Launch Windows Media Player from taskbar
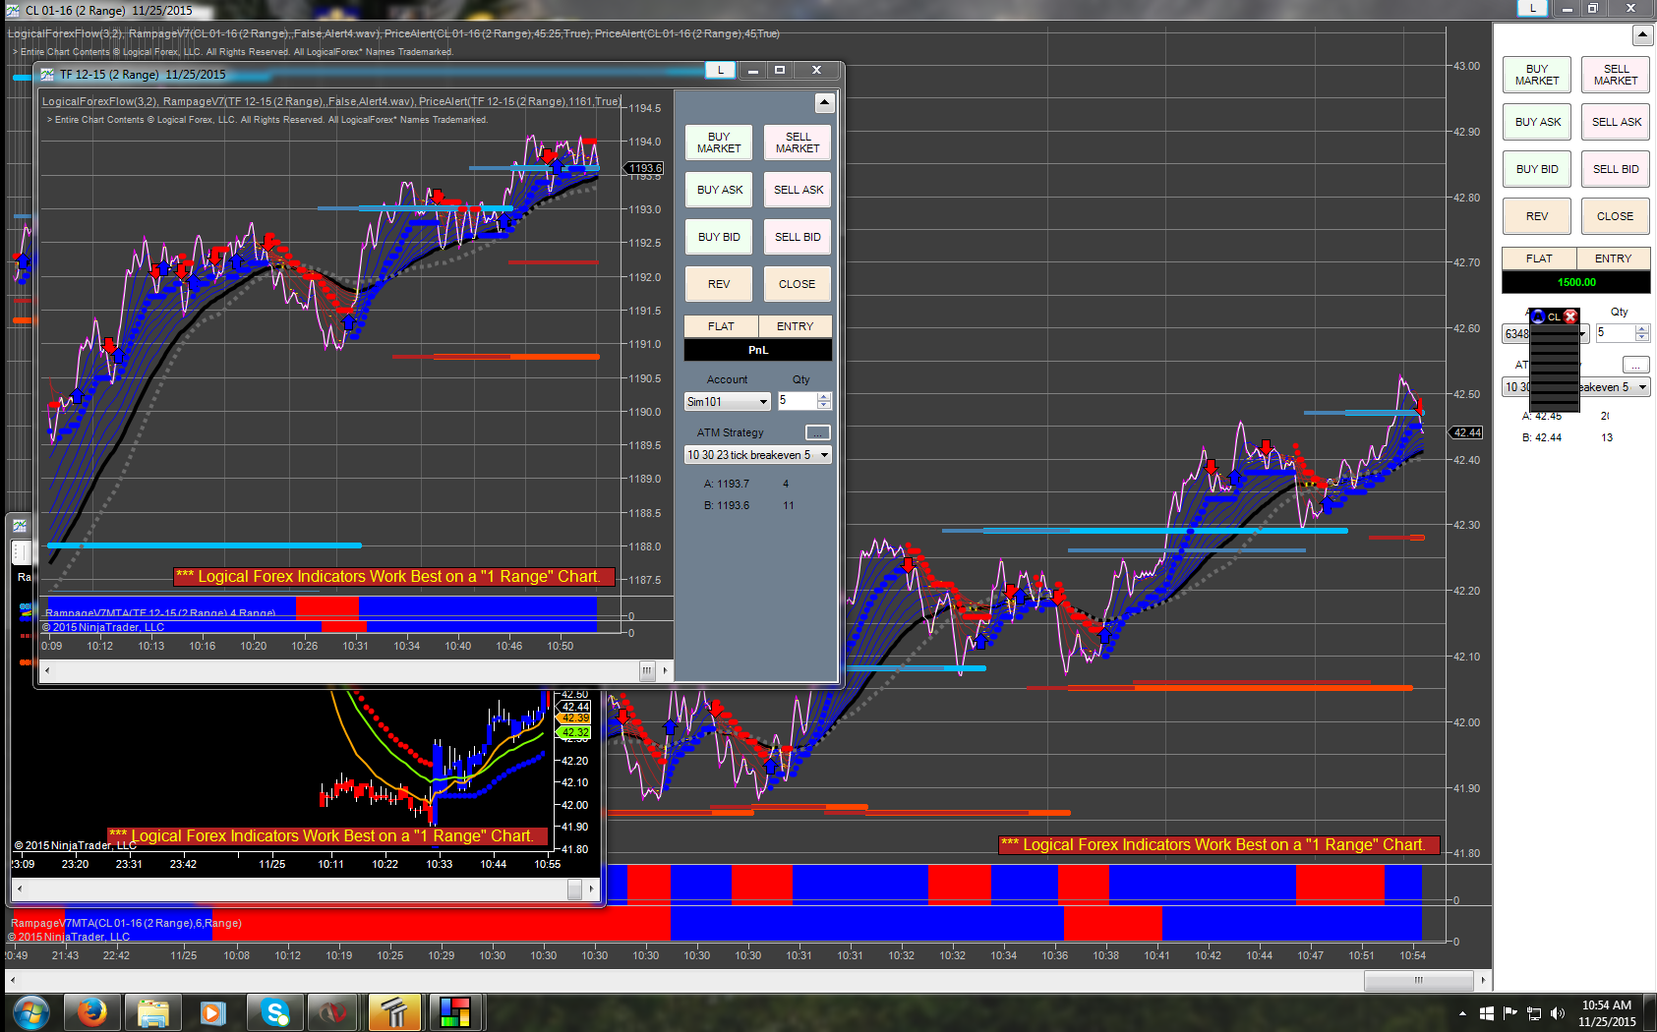Viewport: 1657px width, 1032px height. click(x=213, y=1011)
